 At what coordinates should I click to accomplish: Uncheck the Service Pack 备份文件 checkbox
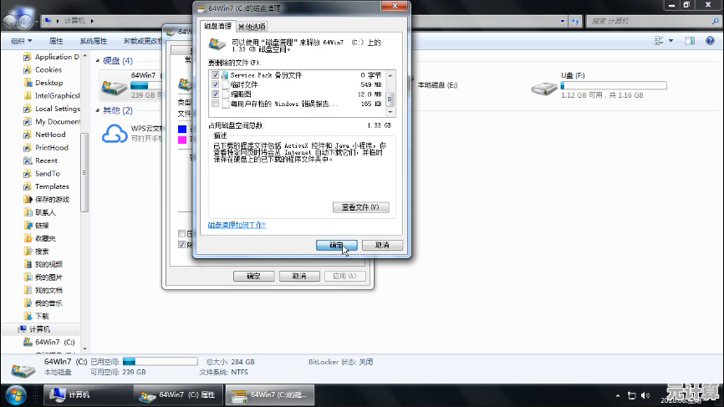(x=216, y=75)
